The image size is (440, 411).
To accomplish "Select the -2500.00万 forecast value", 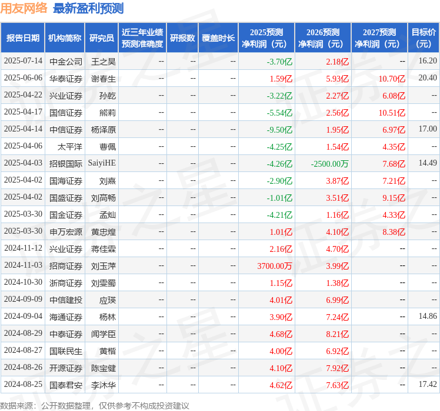I will (329, 164).
